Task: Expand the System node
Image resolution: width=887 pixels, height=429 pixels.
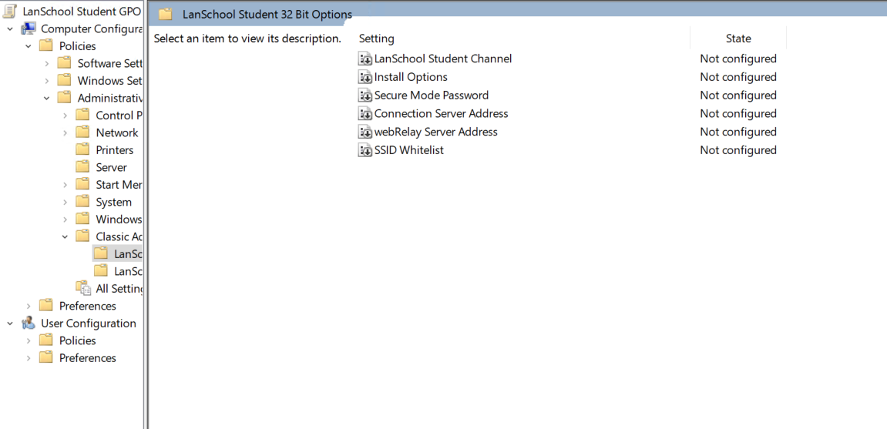Action: [65, 202]
